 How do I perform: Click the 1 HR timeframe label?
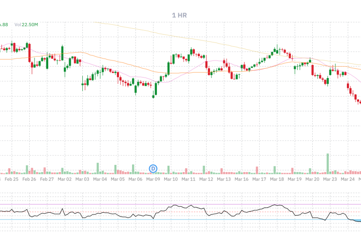[x=179, y=15]
